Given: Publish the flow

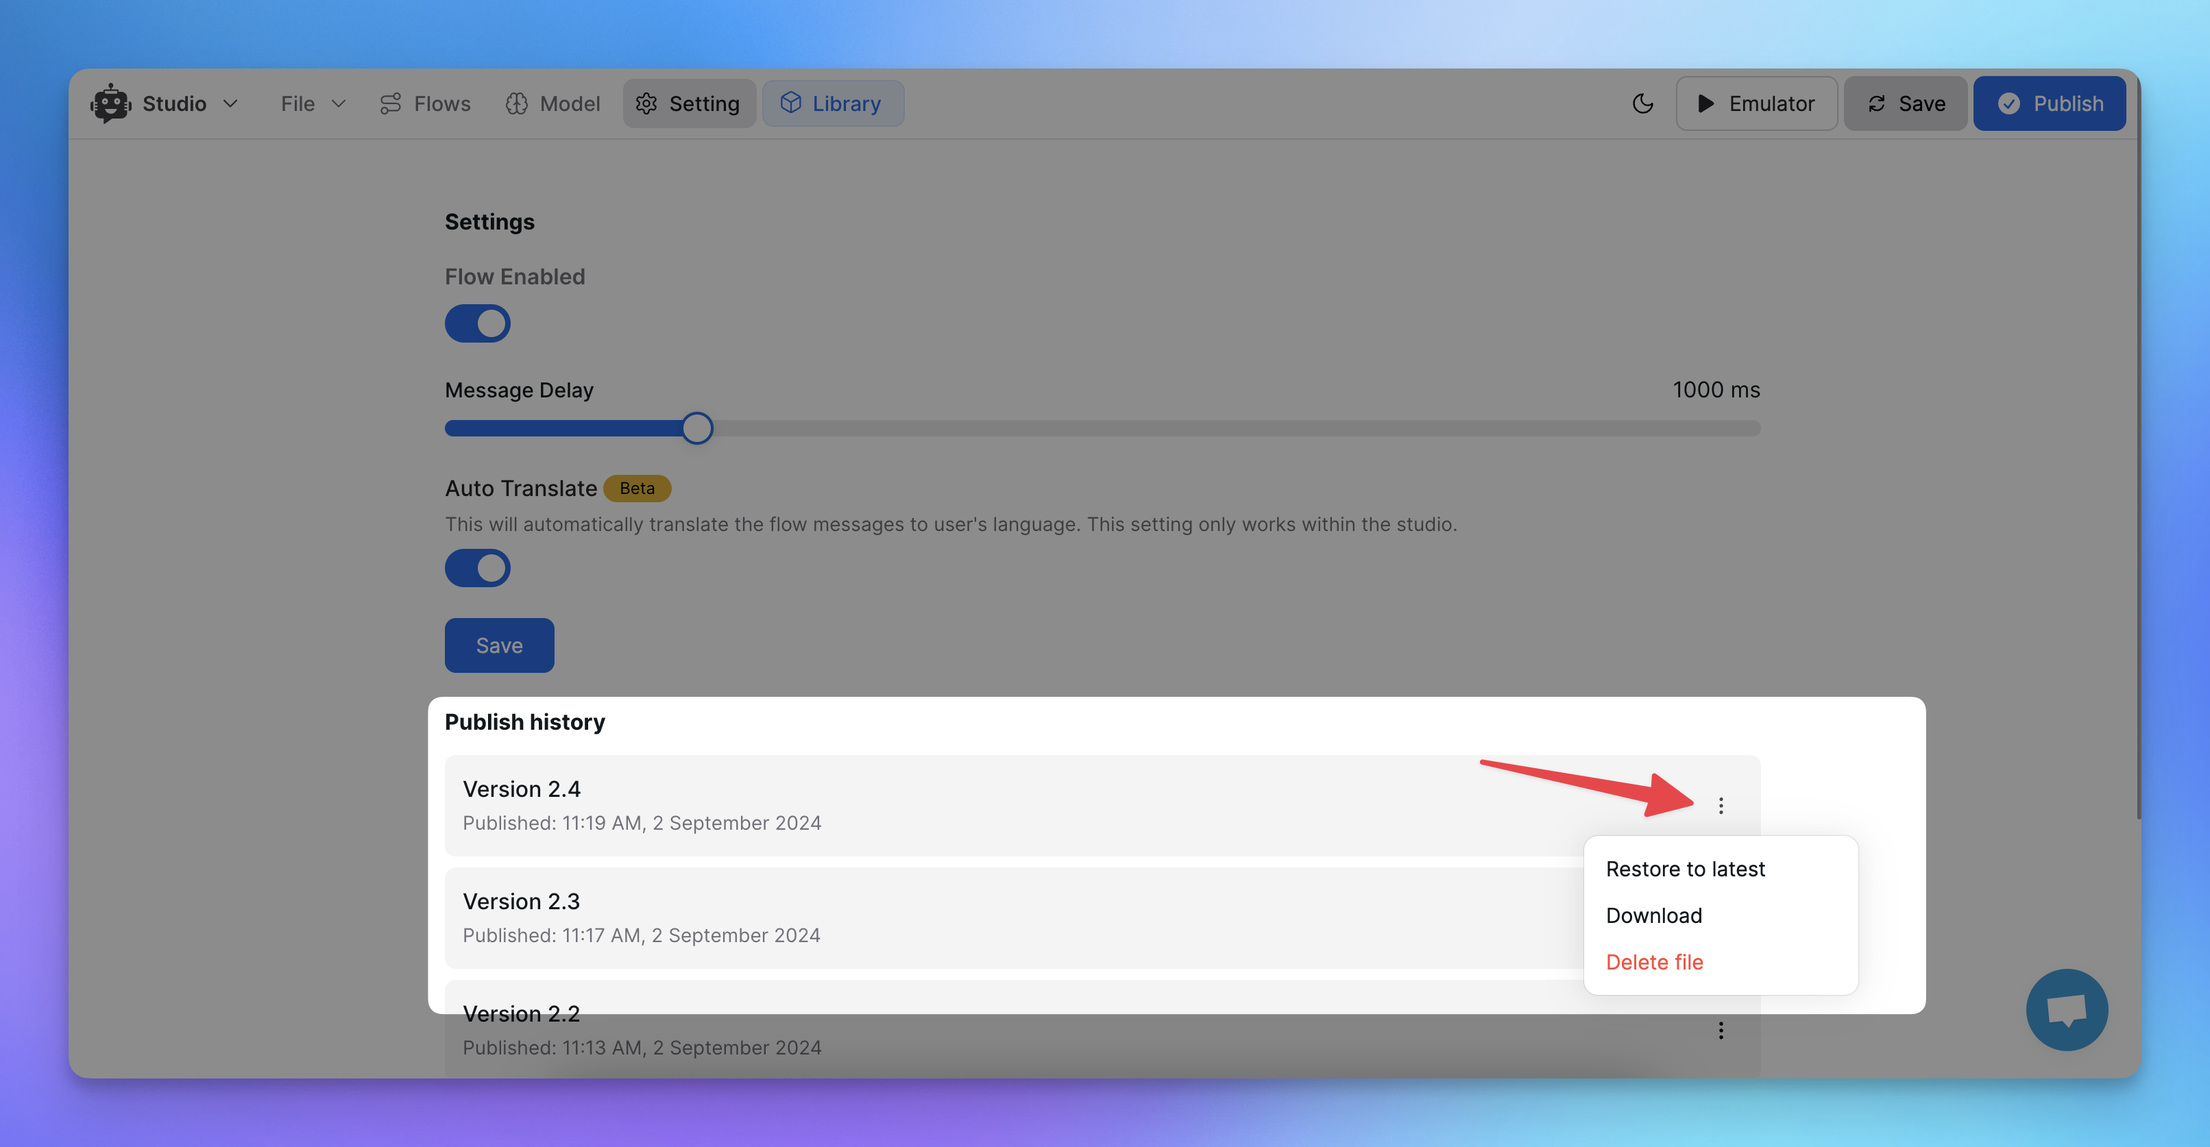Looking at the screenshot, I should (x=2050, y=103).
